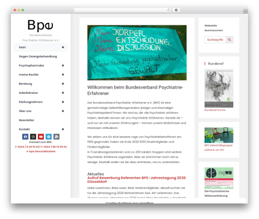Open the light blue social icon
Screen dimensions: 259x219
click(x=49, y=137)
